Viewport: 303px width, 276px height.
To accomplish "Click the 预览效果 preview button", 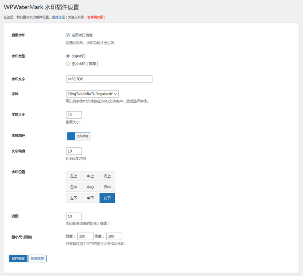I will 37,259.
